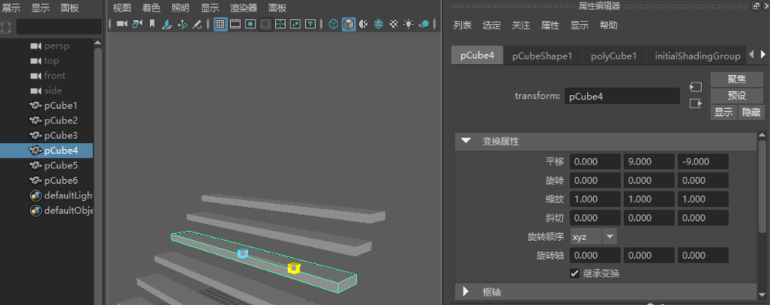
Task: Toggle the Safe Action icon
Action: click(295, 24)
